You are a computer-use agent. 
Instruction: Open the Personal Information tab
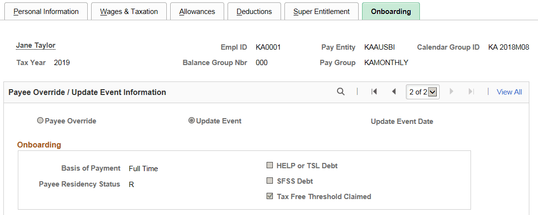click(x=46, y=11)
